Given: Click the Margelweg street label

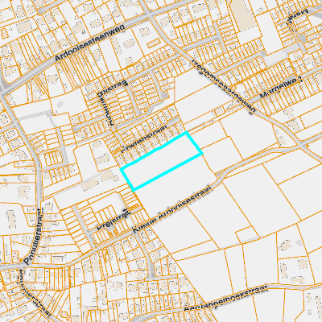Looking at the screenshot, I should click(x=281, y=87).
